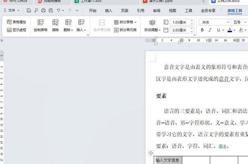This screenshot has height=164, width=248.
Task: Open the 删除 delete dropdown
Action: 68,25
